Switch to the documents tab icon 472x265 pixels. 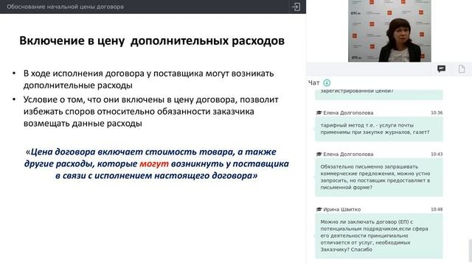click(x=462, y=68)
